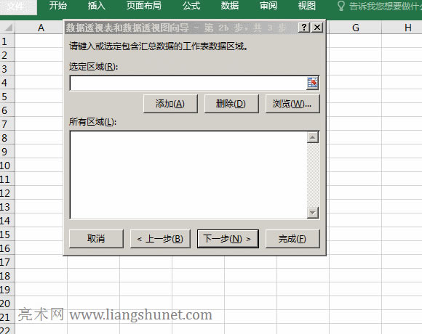This screenshot has width=422, height=334.
Task: Open the 浏览(W)... file browser
Action: [292, 104]
